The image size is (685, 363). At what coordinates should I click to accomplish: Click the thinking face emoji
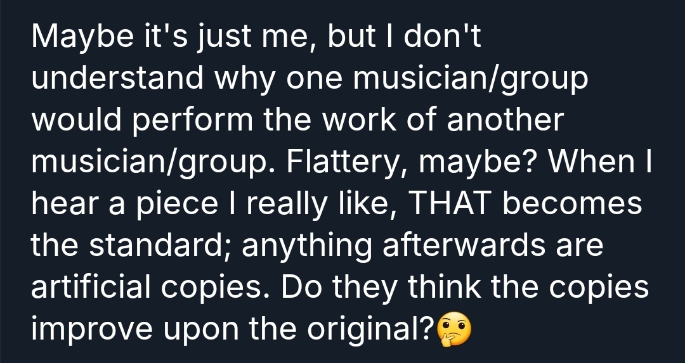(455, 329)
